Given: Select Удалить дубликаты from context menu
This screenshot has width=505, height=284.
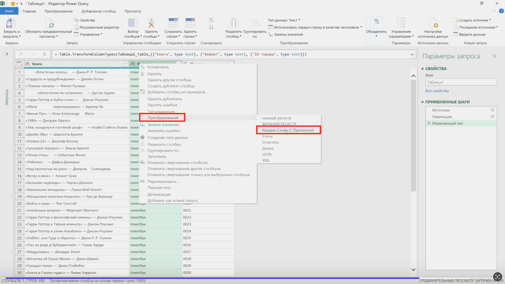Looking at the screenshot, I should pyautogui.click(x=164, y=99).
